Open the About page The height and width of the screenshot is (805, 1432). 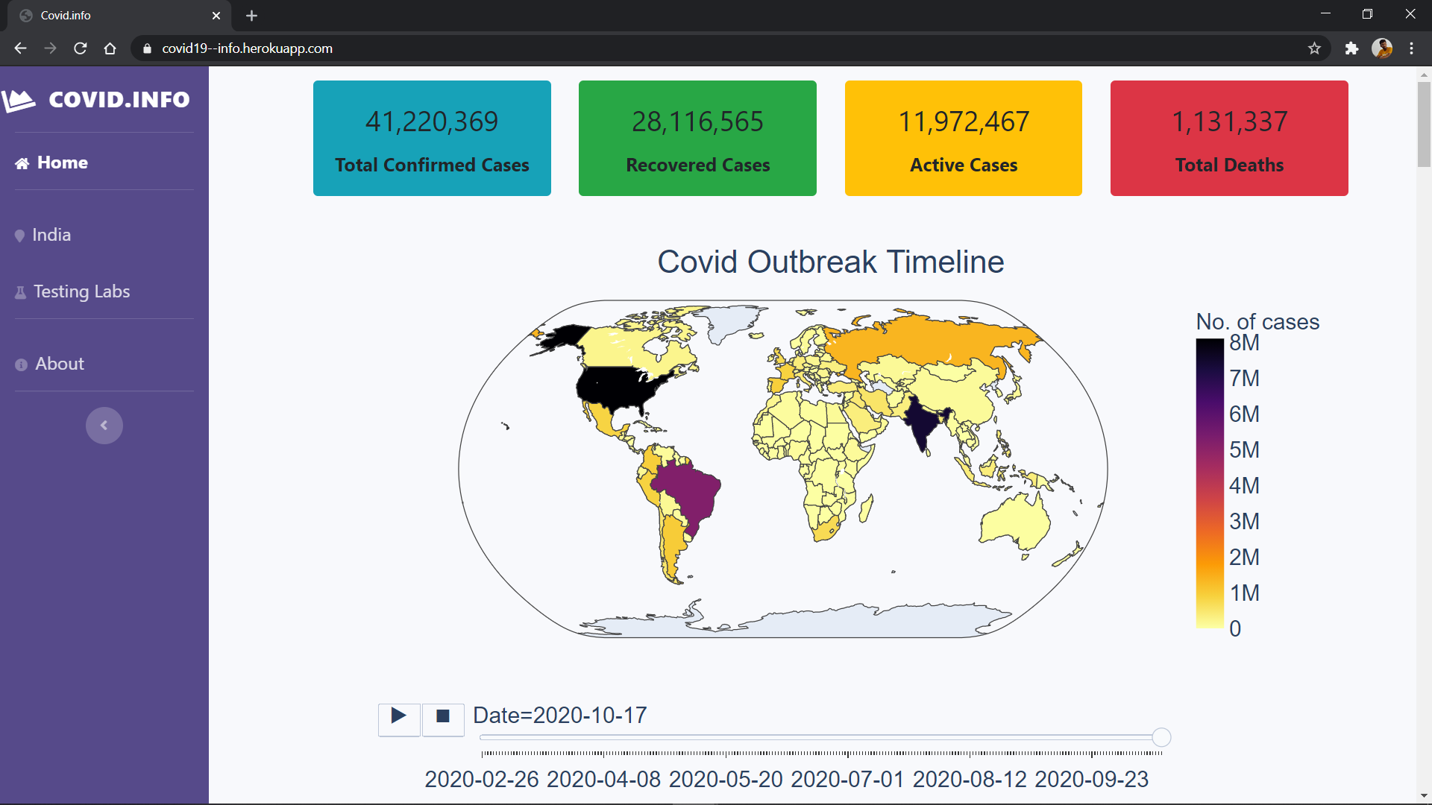click(x=60, y=364)
